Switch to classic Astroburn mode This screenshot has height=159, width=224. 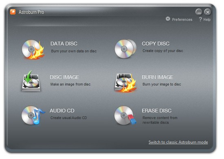pos(178,142)
